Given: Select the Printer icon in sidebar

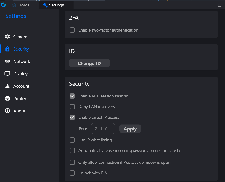Looking at the screenshot, I should pyautogui.click(x=7, y=99).
